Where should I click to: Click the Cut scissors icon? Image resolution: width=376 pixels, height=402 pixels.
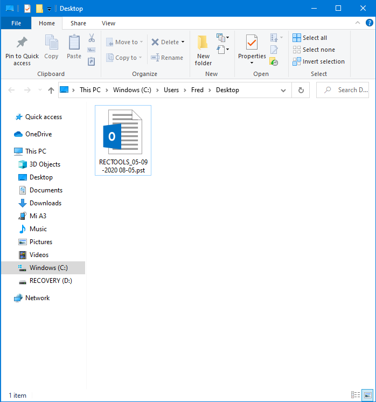tap(92, 38)
